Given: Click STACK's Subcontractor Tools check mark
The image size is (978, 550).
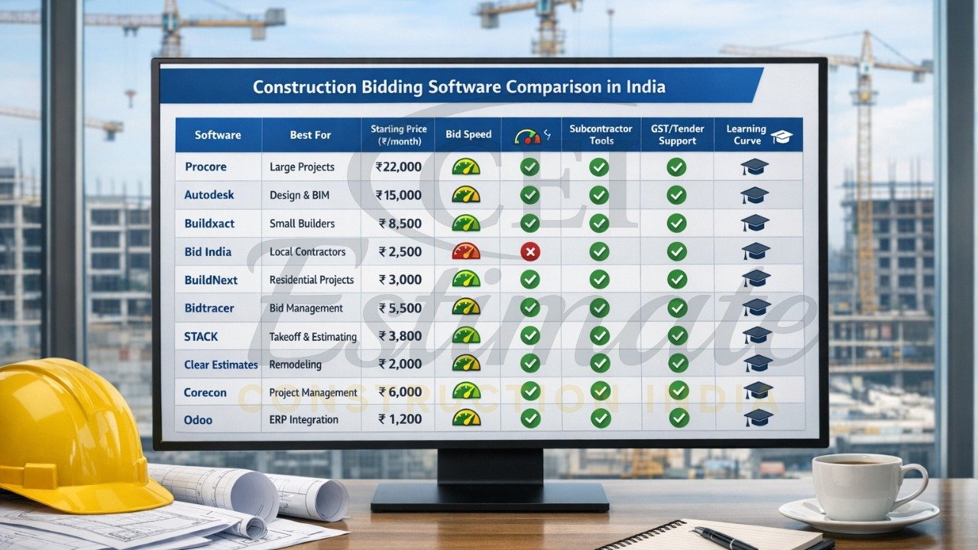Looking at the screenshot, I should point(600,335).
